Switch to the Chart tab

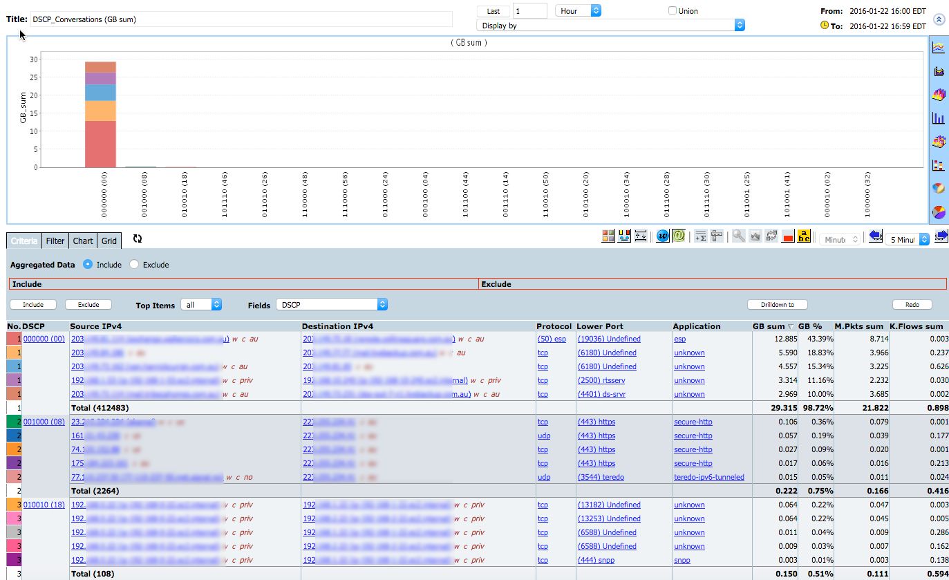click(x=83, y=241)
